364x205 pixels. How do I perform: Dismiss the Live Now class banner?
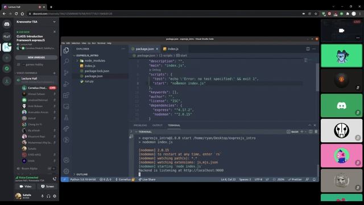point(55,32)
